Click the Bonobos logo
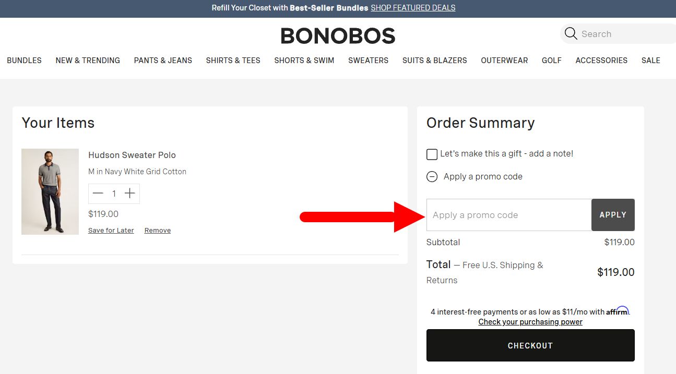 tap(338, 35)
